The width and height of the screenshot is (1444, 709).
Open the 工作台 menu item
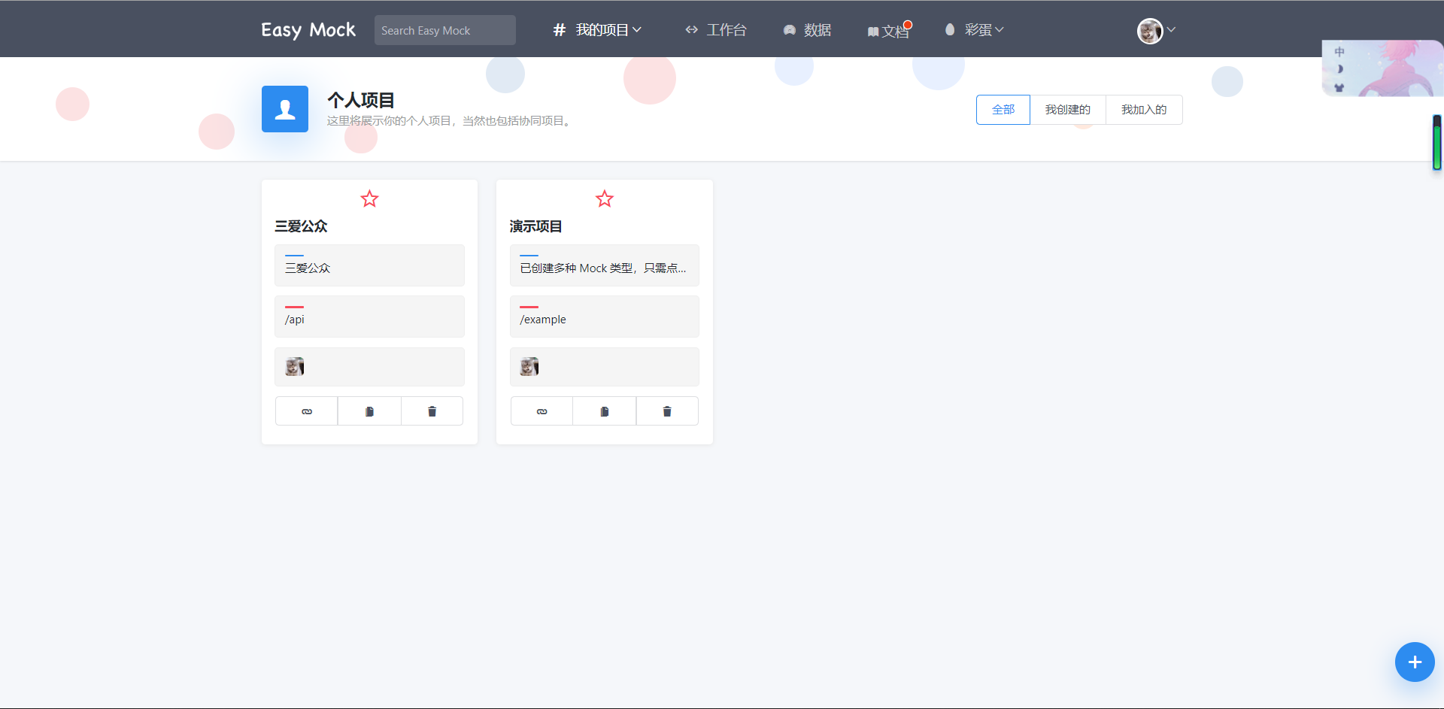click(715, 30)
